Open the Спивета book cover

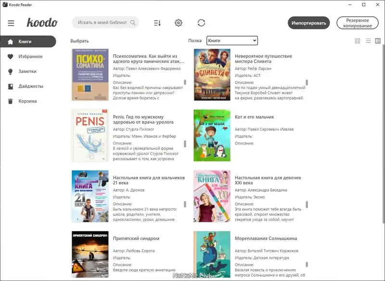tap(212, 75)
